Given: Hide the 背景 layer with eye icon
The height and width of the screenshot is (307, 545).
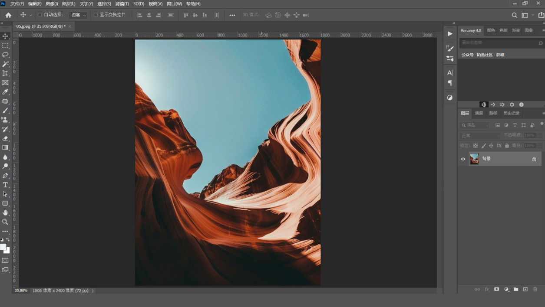Looking at the screenshot, I should 463,159.
